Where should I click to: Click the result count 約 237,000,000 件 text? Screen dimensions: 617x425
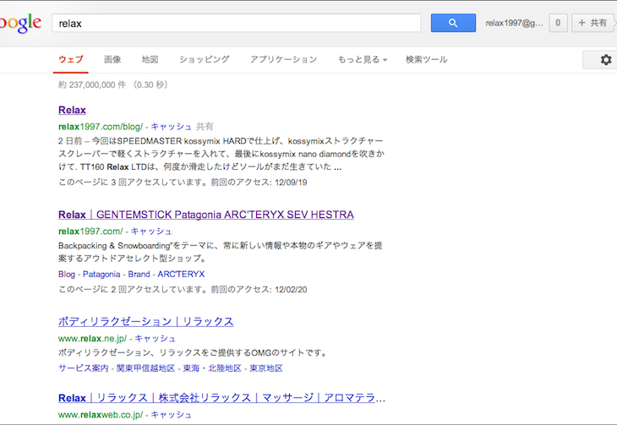pos(92,84)
